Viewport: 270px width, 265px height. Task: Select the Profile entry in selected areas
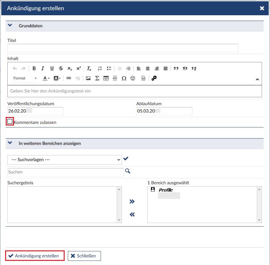coord(166,190)
